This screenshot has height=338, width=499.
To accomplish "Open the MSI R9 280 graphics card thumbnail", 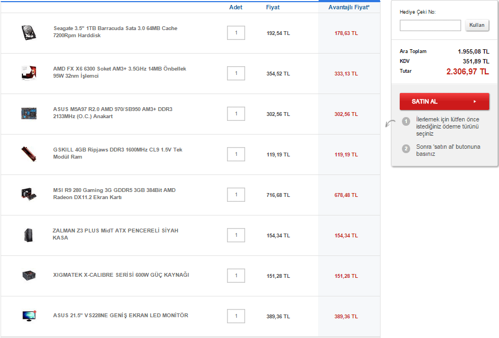I will (x=29, y=194).
